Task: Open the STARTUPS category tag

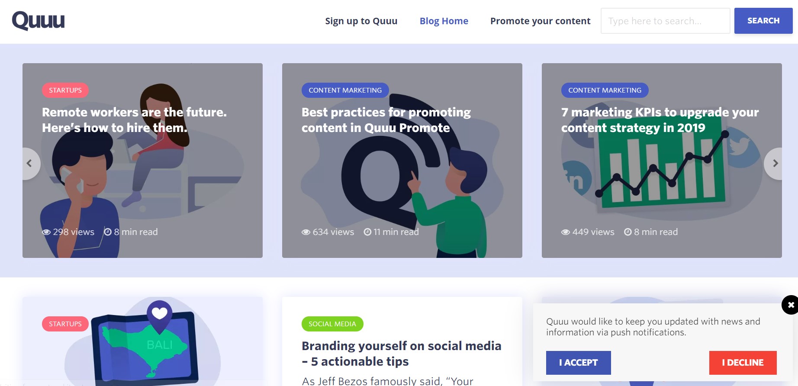Action: pyautogui.click(x=65, y=90)
